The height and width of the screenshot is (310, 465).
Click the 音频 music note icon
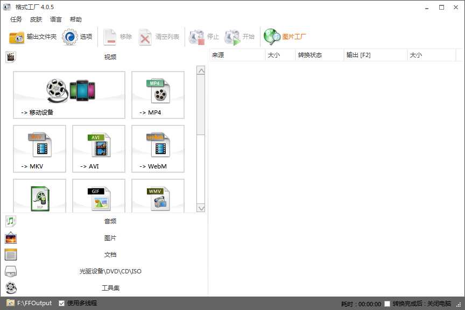[11, 221]
